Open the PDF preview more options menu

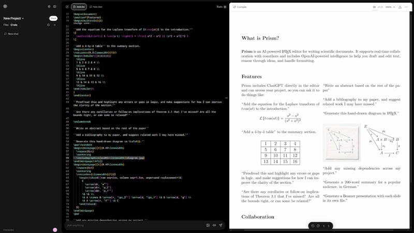click(408, 7)
